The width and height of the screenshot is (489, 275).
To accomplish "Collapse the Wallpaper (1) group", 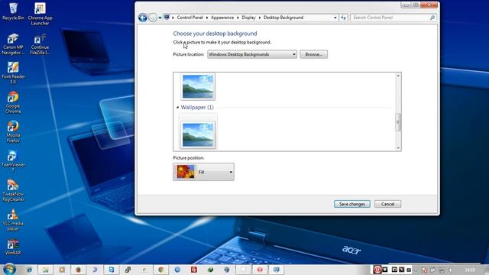I will 177,107.
